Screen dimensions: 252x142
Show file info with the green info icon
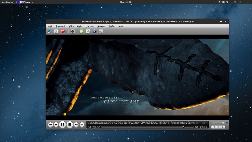pos(81,31)
